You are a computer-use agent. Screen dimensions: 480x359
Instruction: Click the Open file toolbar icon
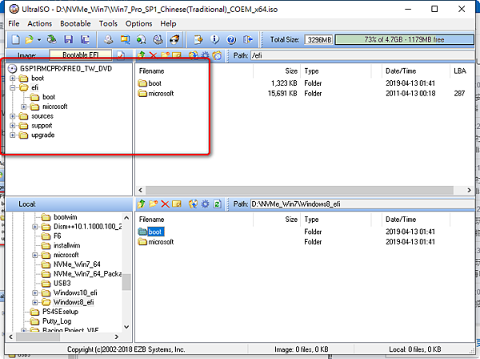click(29, 39)
